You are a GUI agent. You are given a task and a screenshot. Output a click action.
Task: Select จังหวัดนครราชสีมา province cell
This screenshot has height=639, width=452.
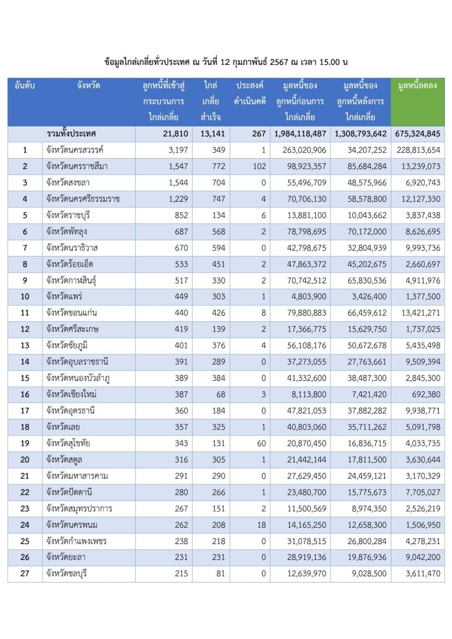coord(77,166)
